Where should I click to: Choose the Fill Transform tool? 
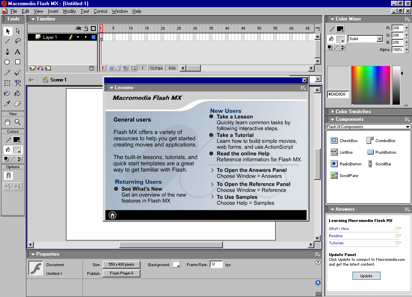(18, 83)
